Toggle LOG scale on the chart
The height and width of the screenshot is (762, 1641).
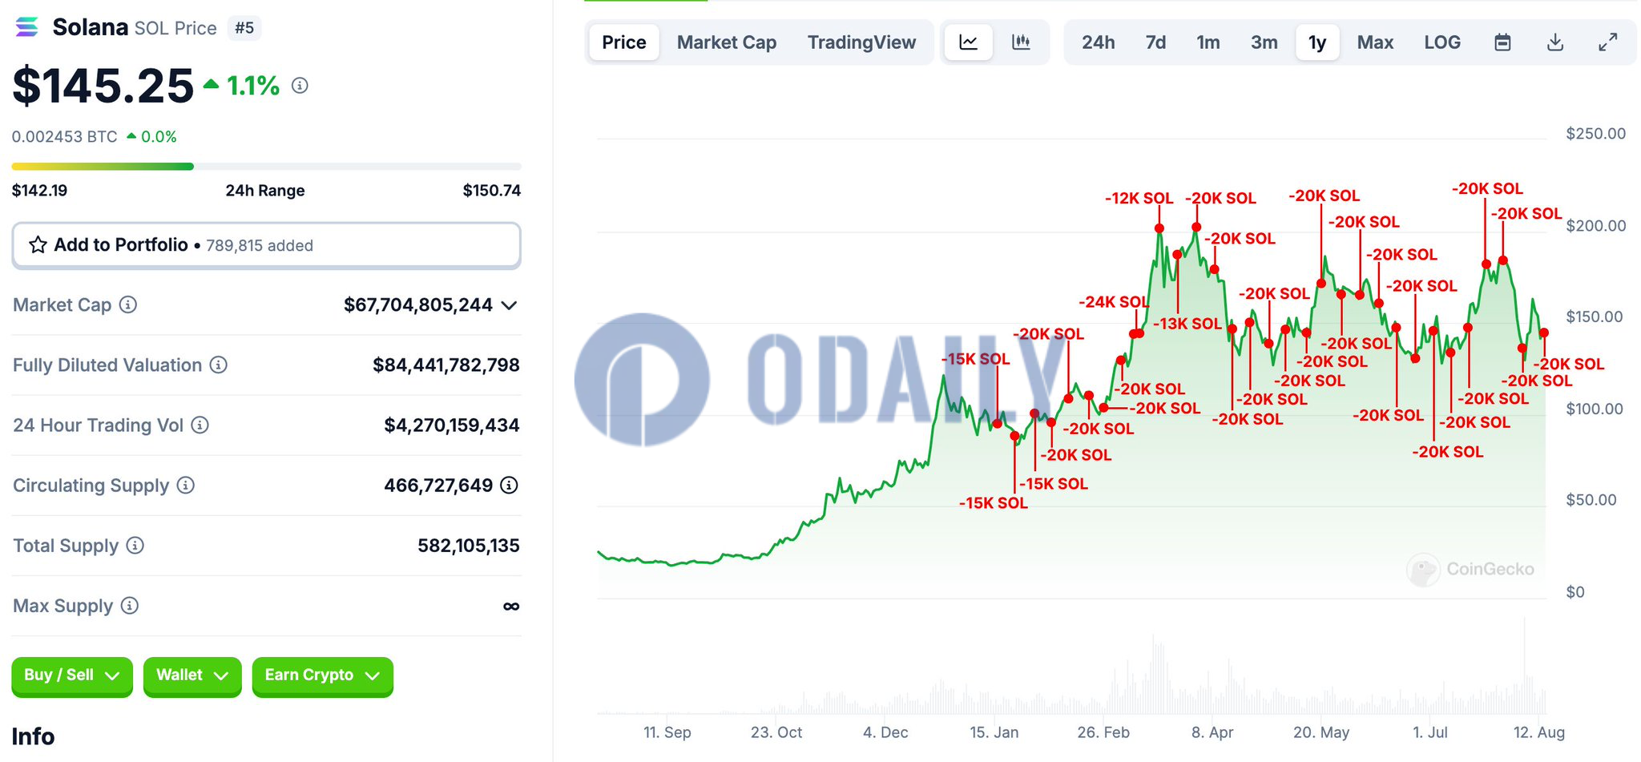pos(1442,42)
